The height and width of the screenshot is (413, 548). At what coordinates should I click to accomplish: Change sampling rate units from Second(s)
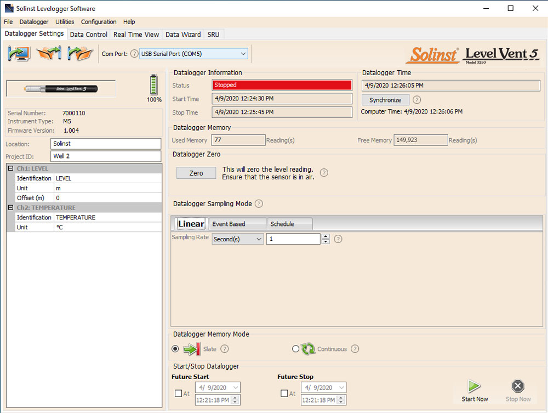tap(237, 239)
